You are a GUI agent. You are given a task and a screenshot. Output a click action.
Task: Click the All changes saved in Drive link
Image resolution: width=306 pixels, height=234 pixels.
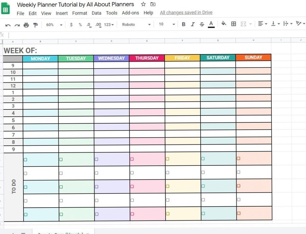[186, 13]
